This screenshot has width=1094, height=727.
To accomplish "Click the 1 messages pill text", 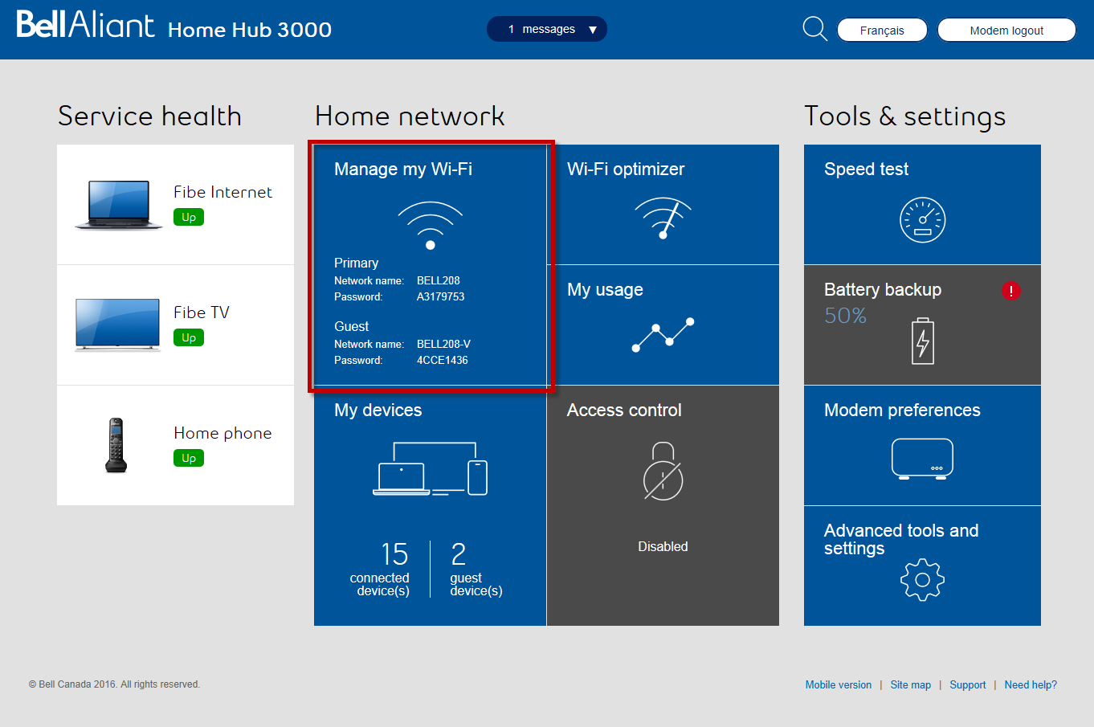I will click(541, 29).
